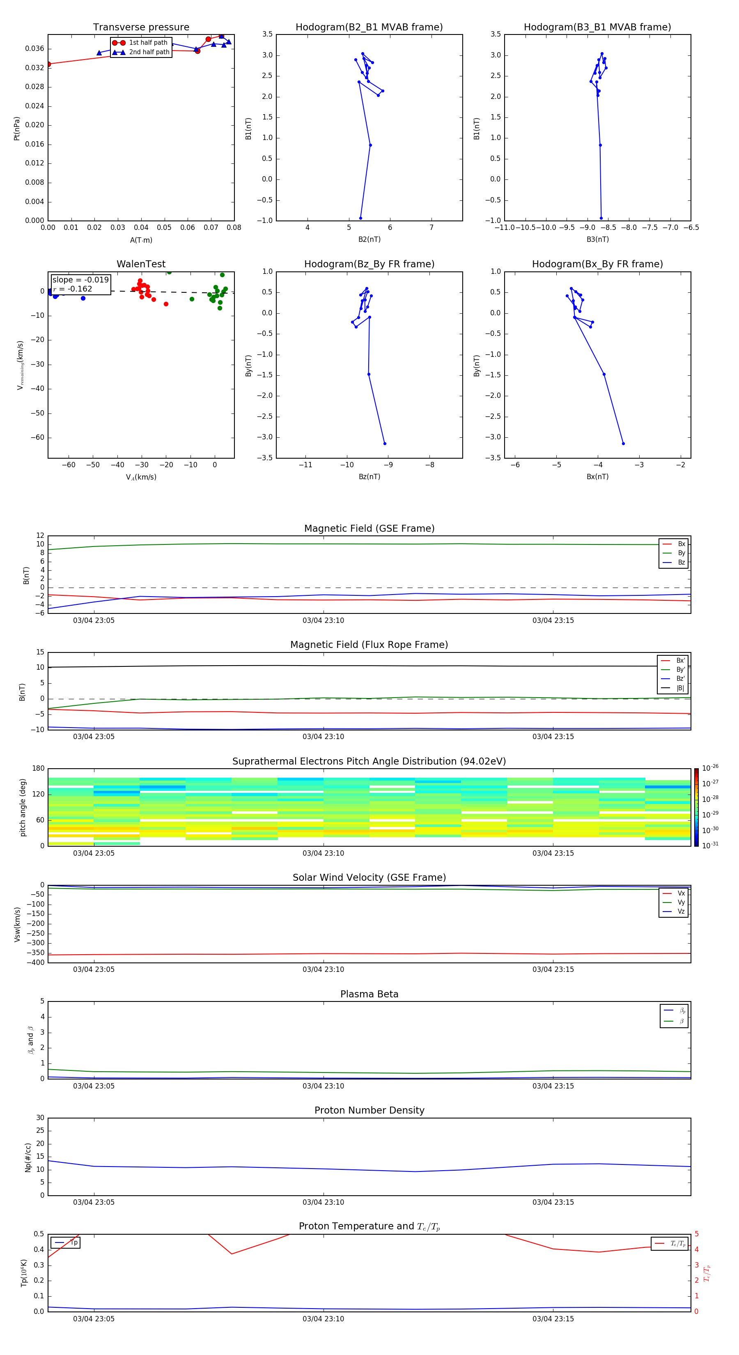The width and height of the screenshot is (739, 1355).
Task: Select the 'βp' legend entry
Action: pos(674,1011)
